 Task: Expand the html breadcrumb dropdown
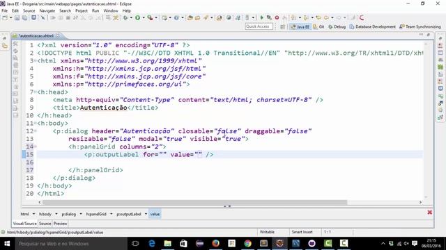click(33, 214)
